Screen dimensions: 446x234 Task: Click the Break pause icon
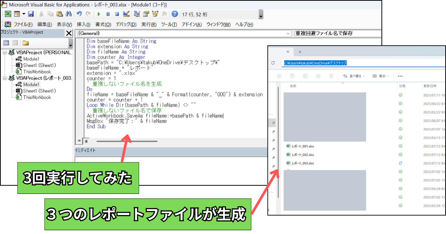(x=108, y=14)
